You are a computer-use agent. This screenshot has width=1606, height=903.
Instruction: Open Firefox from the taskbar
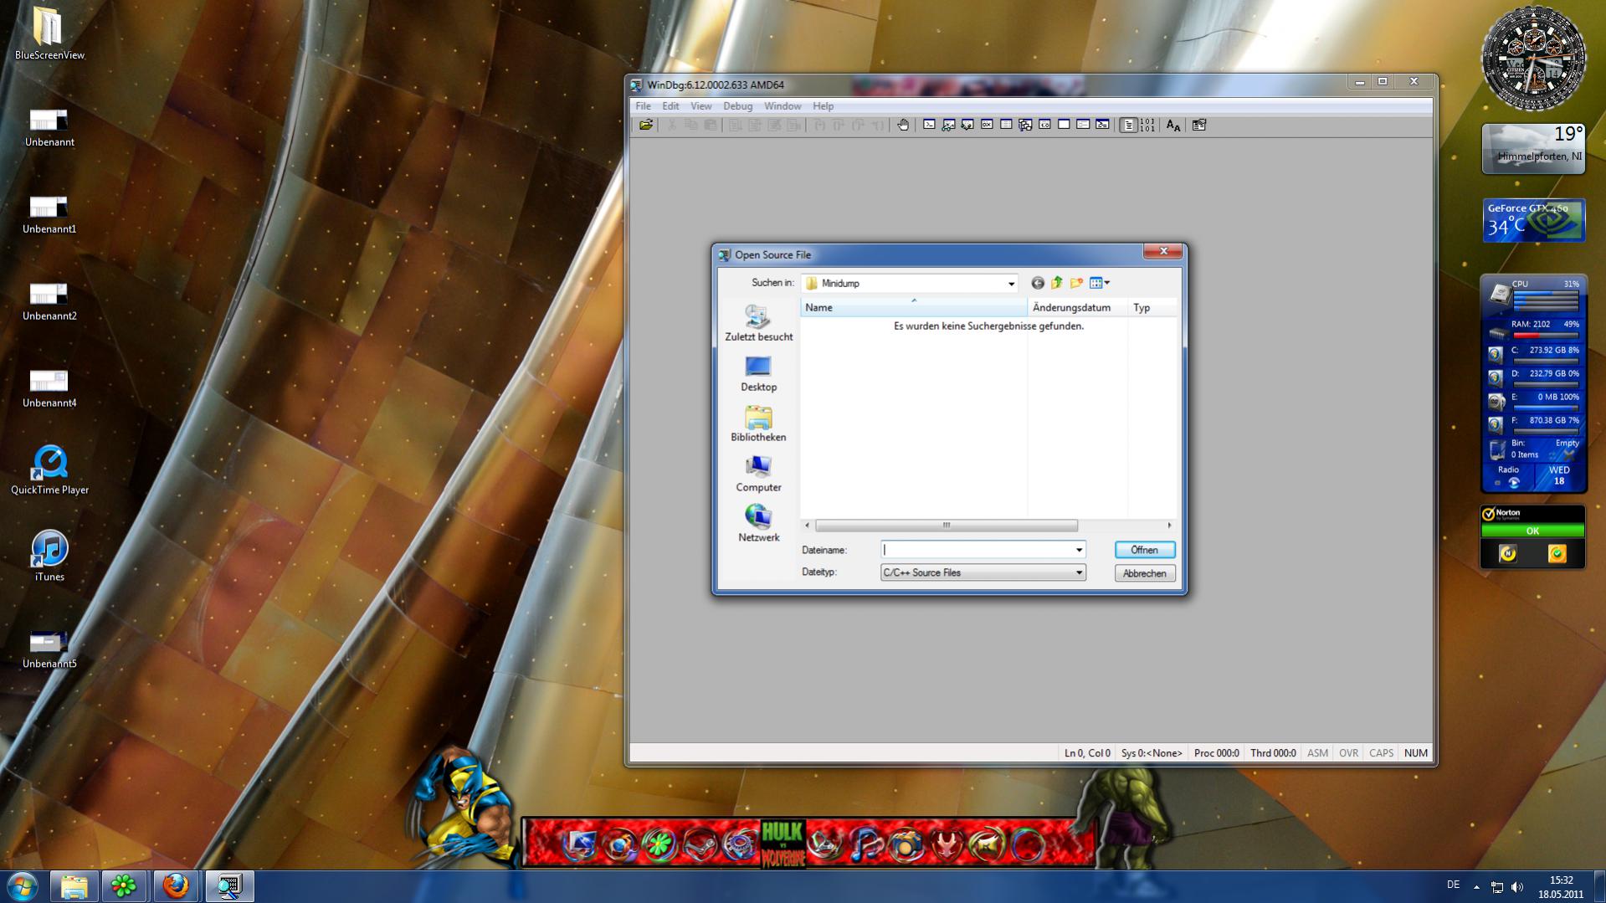coord(175,886)
